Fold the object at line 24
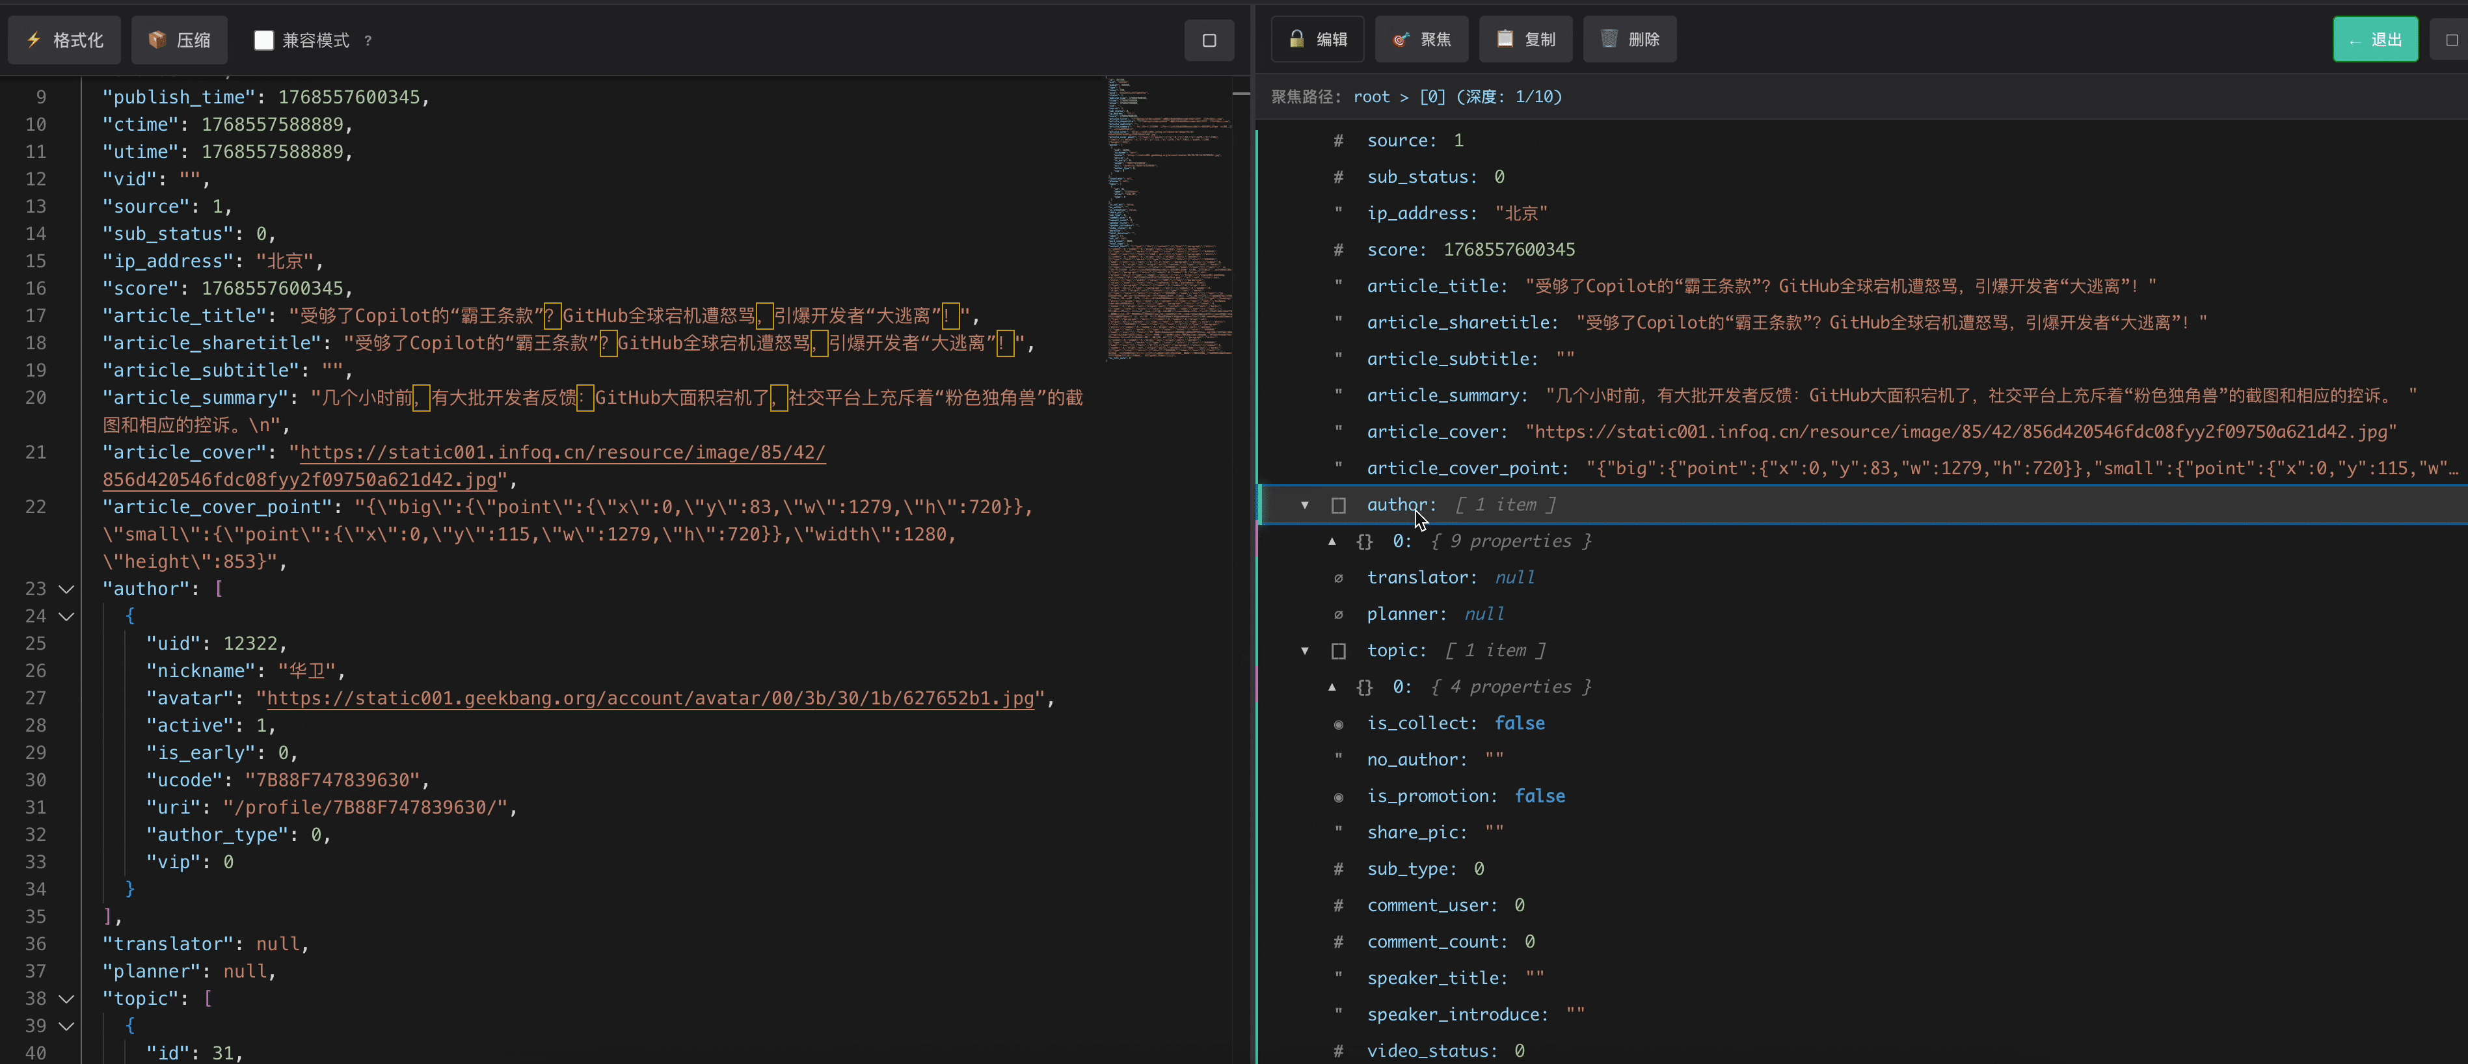 tap(66, 617)
